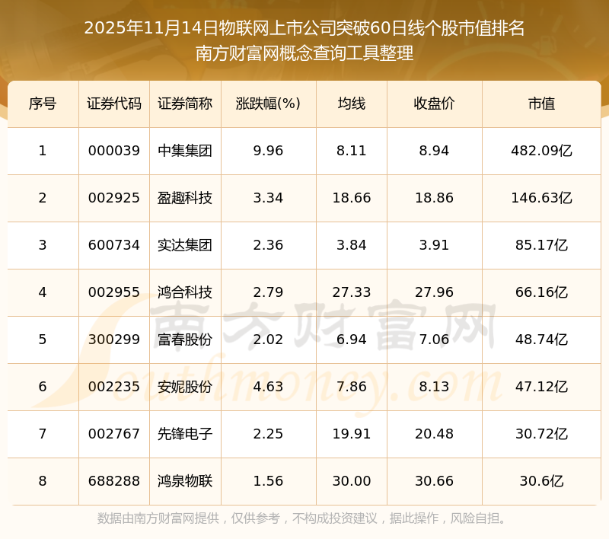The image size is (609, 539).
Task: Click the 20.48 closing price cell
Action: pyautogui.click(x=434, y=434)
